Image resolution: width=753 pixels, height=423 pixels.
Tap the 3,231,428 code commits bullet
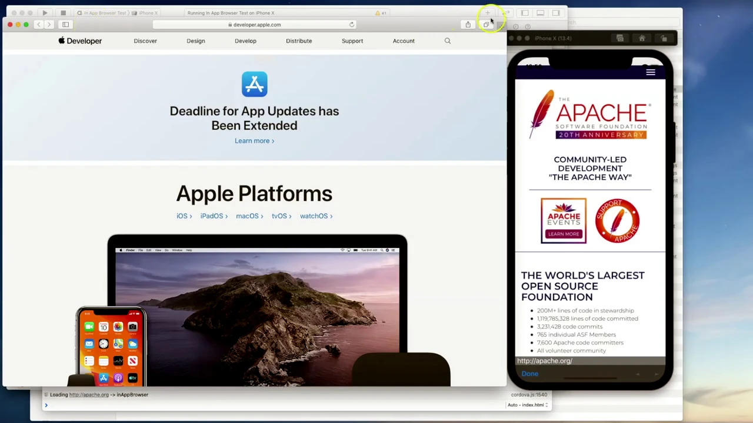pyautogui.click(x=569, y=327)
